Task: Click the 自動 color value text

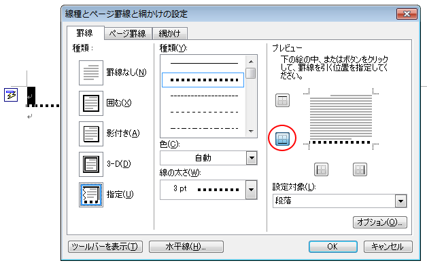Action: click(203, 158)
